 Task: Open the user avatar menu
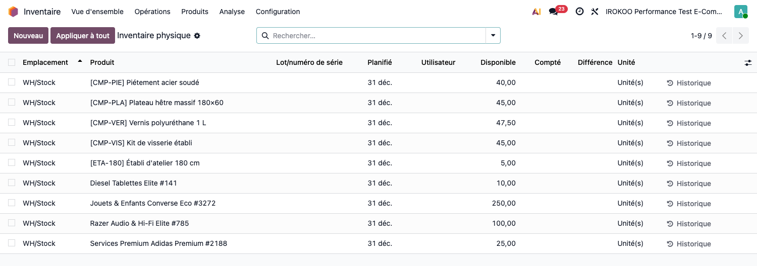[x=741, y=12]
